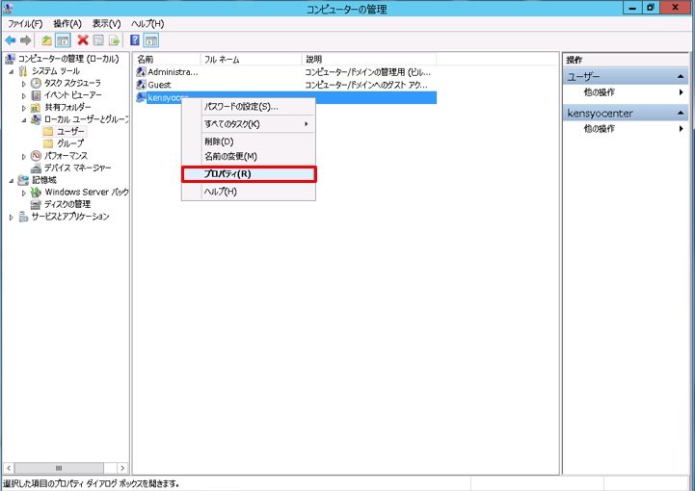Open イベント ビューアー tree node

[x=70, y=95]
